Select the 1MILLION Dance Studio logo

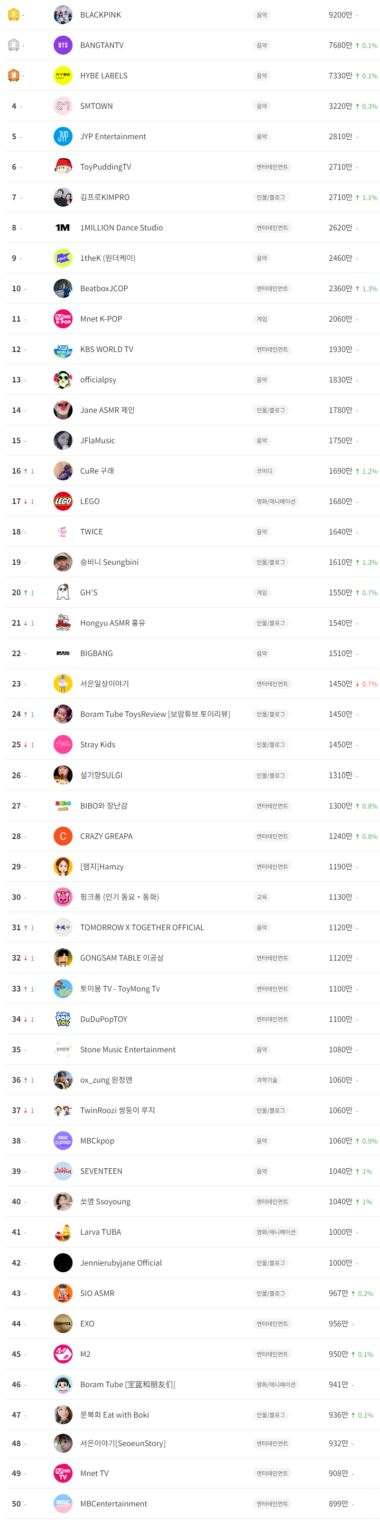pos(63,228)
